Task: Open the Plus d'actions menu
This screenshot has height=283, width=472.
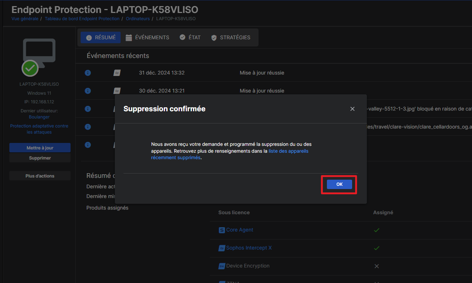Action: tap(40, 176)
